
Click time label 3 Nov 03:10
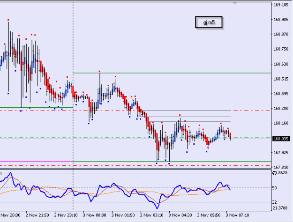pyautogui.click(x=152, y=215)
